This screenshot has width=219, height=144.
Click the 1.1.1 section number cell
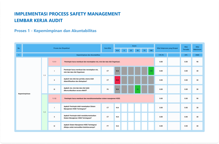click(x=54, y=62)
